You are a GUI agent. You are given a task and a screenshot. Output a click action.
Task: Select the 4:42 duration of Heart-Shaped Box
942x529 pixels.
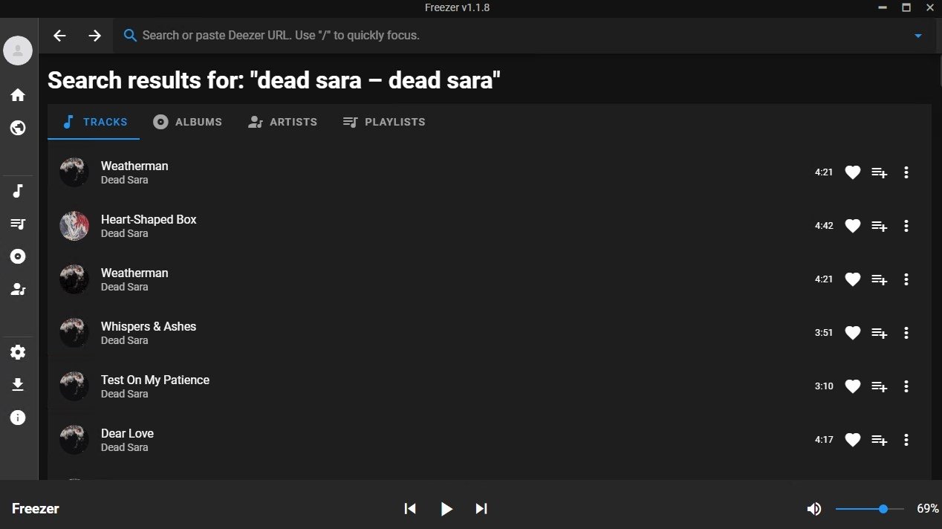tap(824, 226)
